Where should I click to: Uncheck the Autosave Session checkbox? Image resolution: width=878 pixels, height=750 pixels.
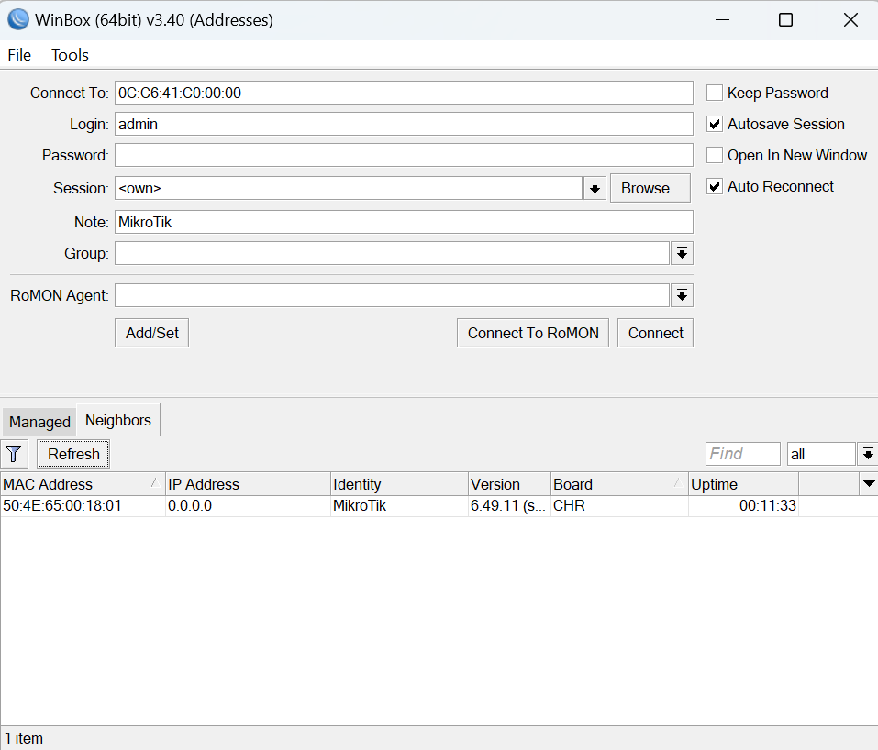[x=715, y=124]
